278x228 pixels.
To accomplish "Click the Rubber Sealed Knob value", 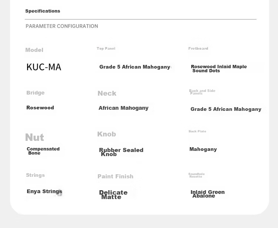I will (x=121, y=152).
